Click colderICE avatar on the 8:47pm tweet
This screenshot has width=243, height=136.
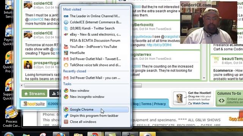(x=28, y=34)
